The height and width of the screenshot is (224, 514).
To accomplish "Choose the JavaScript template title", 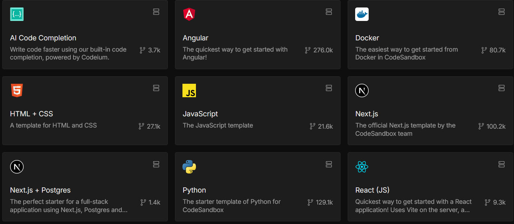I will pos(200,114).
